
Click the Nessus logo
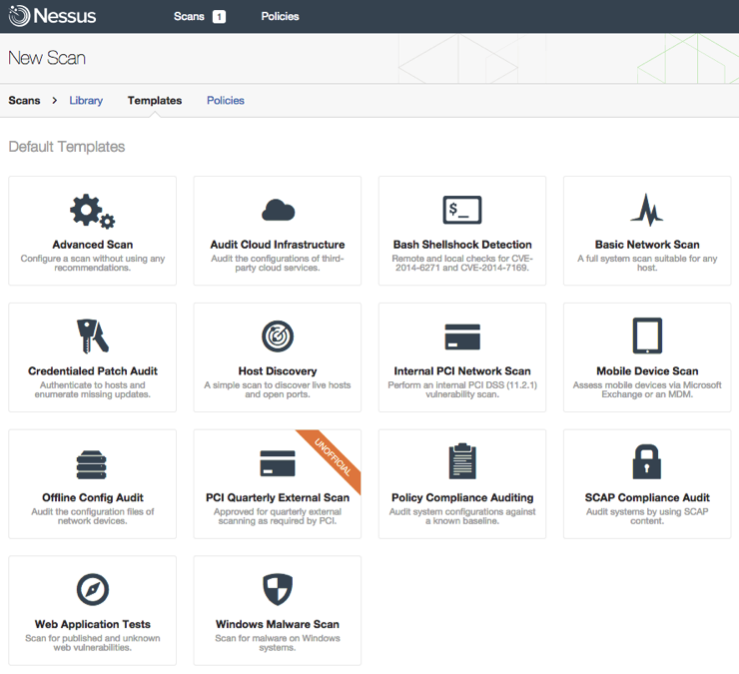52,16
